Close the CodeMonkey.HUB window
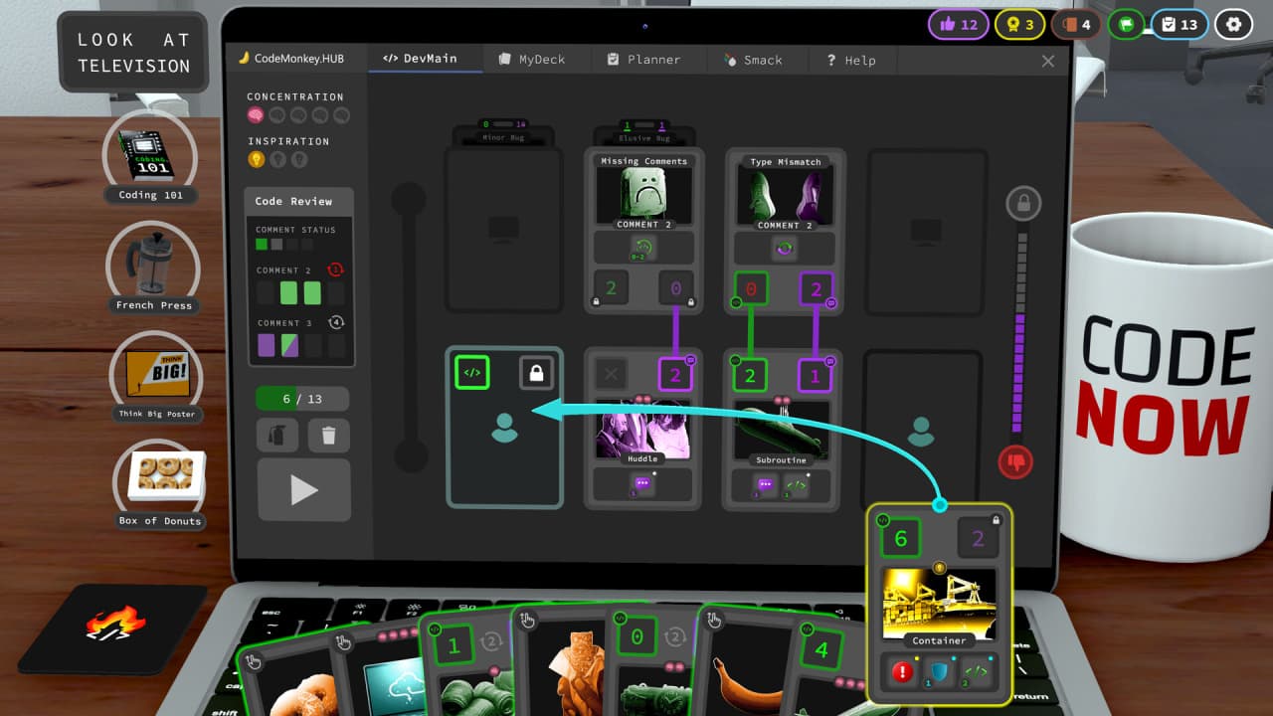Screen dimensions: 1273x716 click(1047, 62)
